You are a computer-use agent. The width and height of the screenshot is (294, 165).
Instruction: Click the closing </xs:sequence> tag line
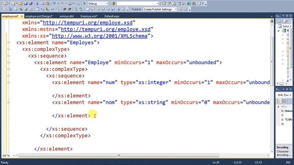click(67, 129)
